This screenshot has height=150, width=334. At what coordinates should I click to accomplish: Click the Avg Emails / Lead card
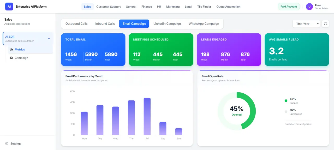coord(297,50)
